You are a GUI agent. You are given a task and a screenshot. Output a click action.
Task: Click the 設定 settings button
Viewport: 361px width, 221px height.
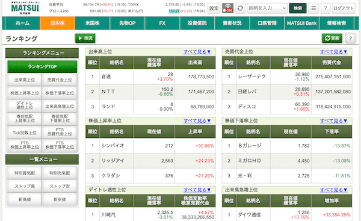point(214,8)
